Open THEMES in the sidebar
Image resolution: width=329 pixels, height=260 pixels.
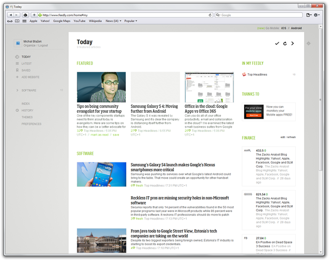pyautogui.click(x=27, y=117)
